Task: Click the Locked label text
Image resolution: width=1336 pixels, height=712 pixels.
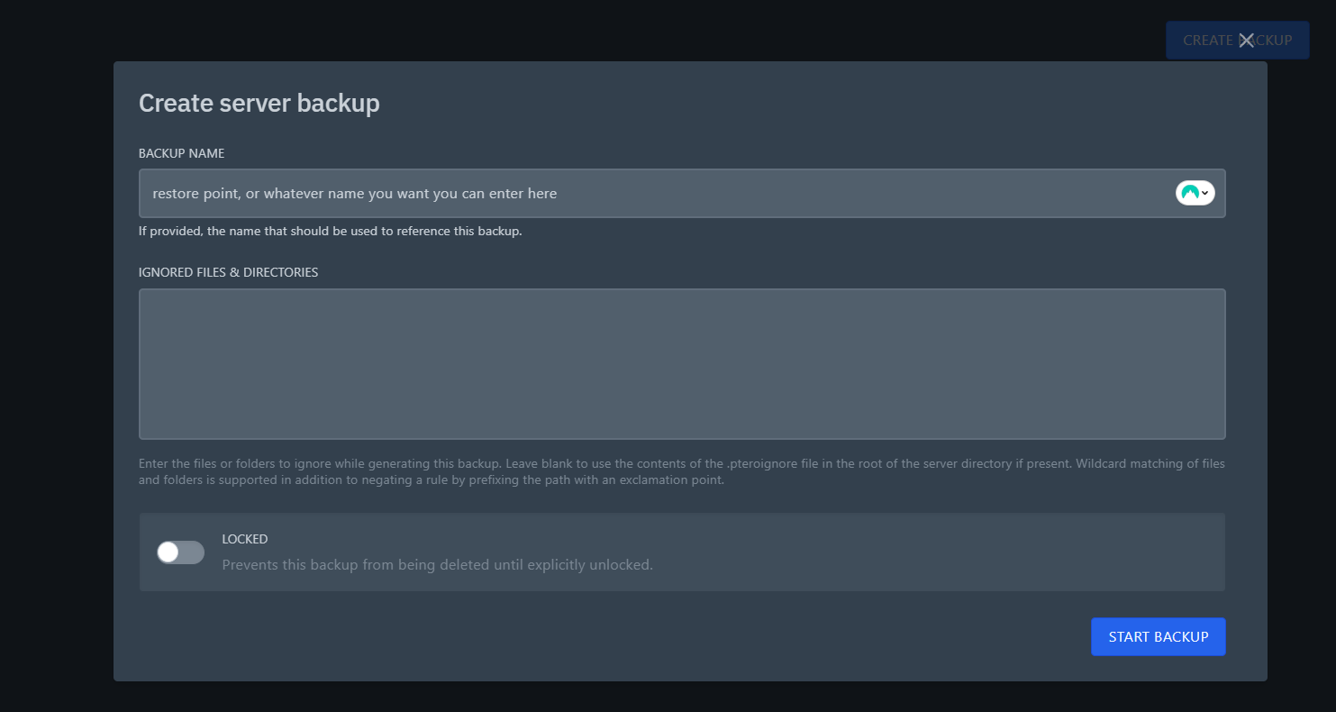Action: [x=245, y=539]
